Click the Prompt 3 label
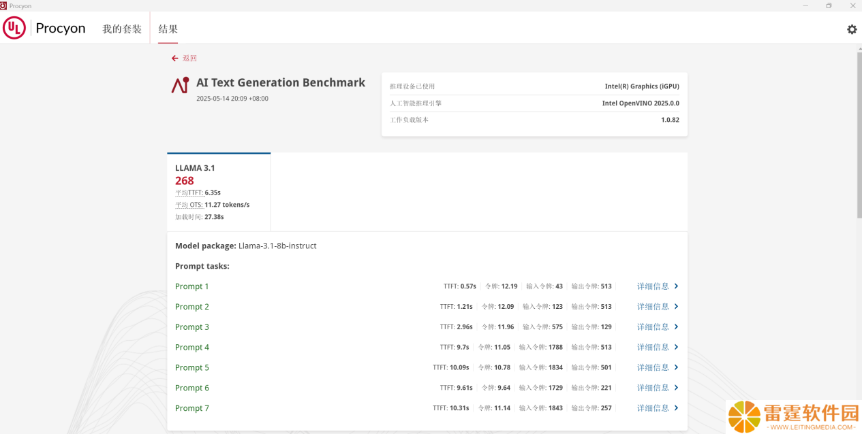The width and height of the screenshot is (862, 434). 192,327
